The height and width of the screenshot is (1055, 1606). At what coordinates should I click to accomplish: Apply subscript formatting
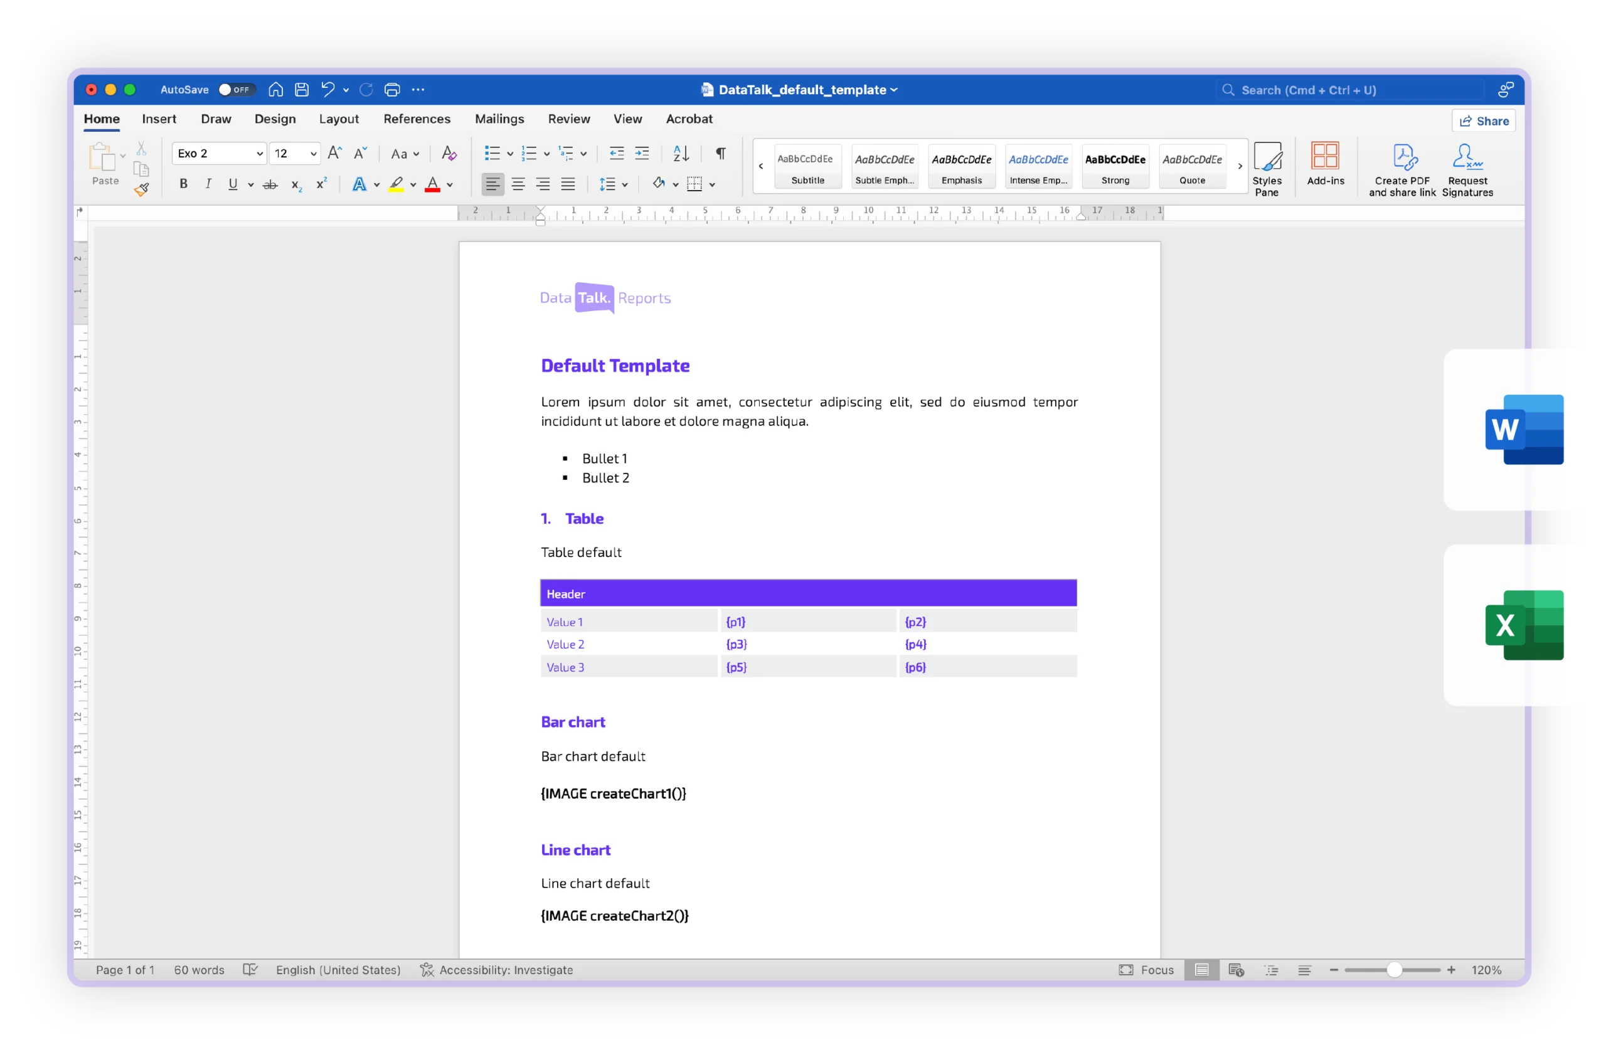[296, 184]
